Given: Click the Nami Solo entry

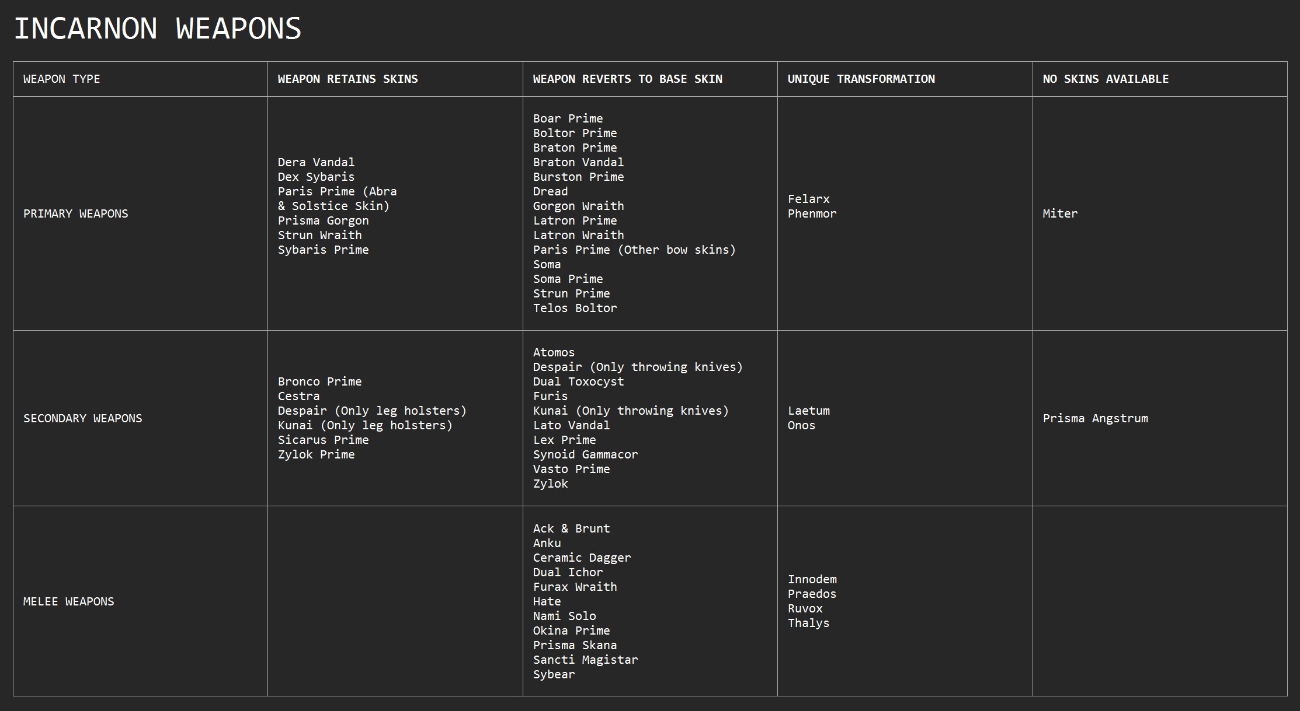Looking at the screenshot, I should (x=564, y=616).
